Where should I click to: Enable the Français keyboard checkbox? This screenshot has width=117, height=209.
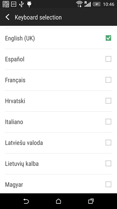pos(108,80)
